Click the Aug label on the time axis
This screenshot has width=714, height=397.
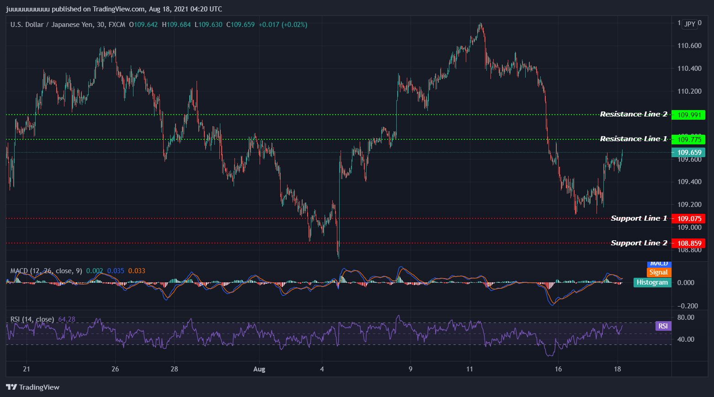click(259, 369)
